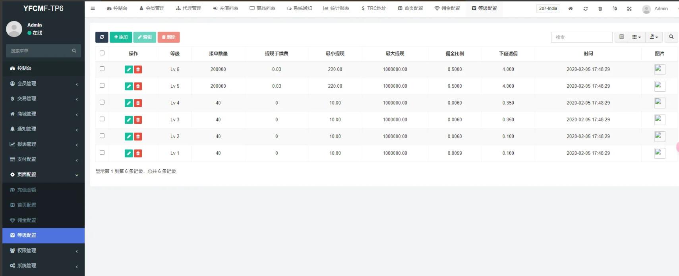Open the home icon in top bar
This screenshot has height=276, width=679.
coord(571,9)
